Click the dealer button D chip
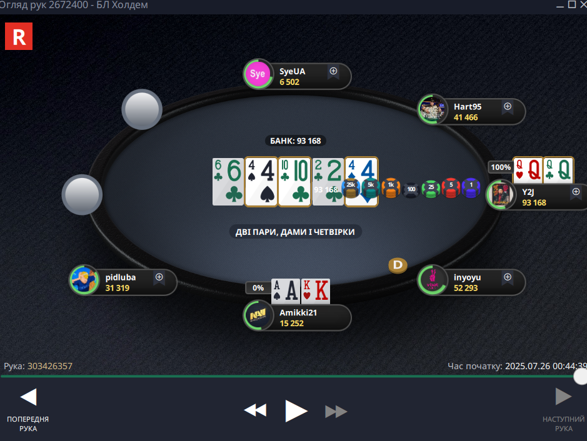587x441 pixels. click(398, 265)
